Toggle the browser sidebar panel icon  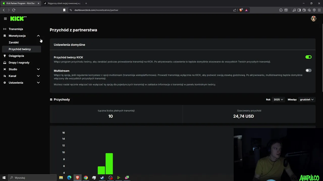coord(299,10)
